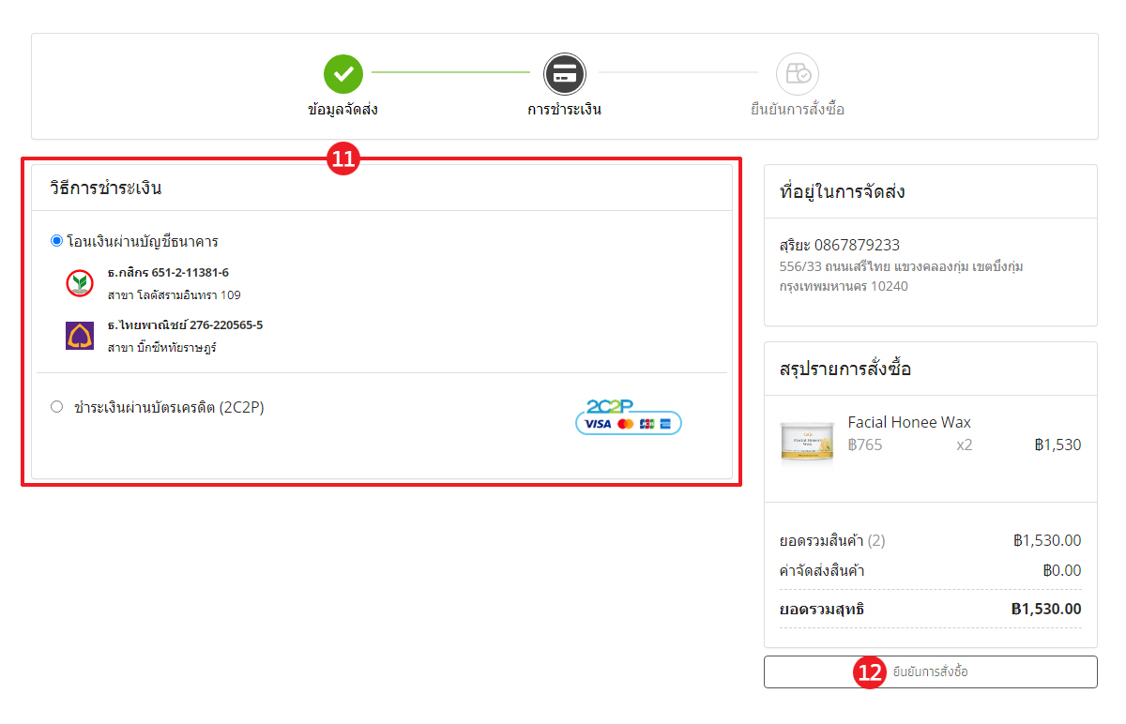This screenshot has height=724, width=1126.
Task: Select the การชำระเงิน step label
Action: pos(564,110)
